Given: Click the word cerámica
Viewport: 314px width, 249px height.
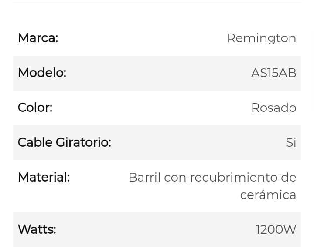Looking at the screenshot, I should coord(268,195).
